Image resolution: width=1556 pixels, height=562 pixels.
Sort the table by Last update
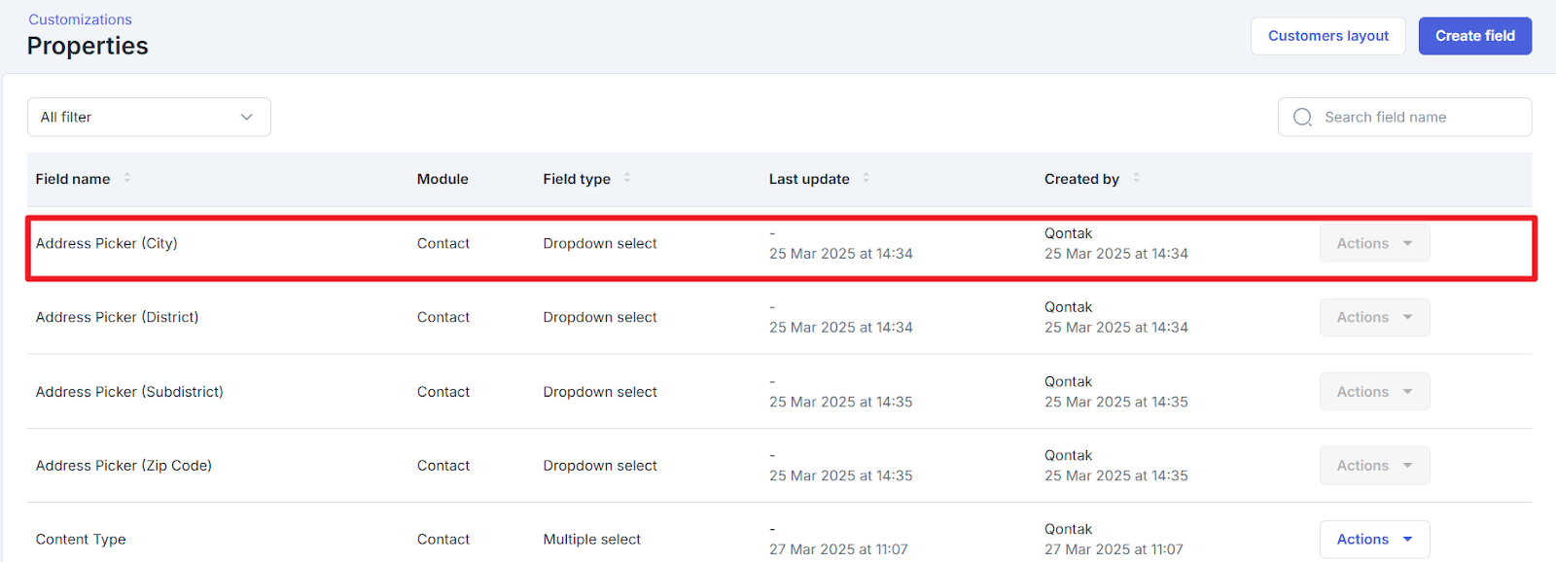(866, 178)
